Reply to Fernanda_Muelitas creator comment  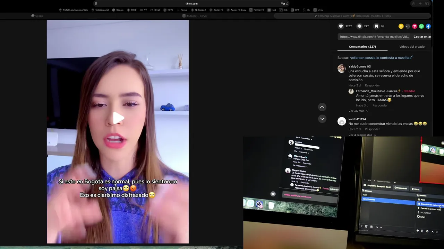pyautogui.click(x=380, y=105)
